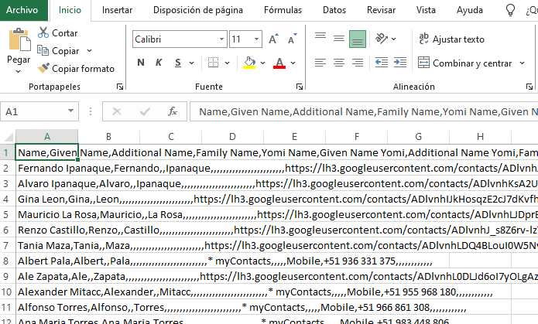Viewport: 538px width, 324px height.
Task: Increase indent icon
Action: click(x=400, y=63)
